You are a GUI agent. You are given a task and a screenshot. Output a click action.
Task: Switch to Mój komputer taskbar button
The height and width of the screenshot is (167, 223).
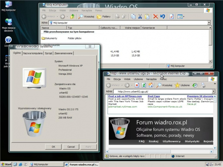point(46,164)
